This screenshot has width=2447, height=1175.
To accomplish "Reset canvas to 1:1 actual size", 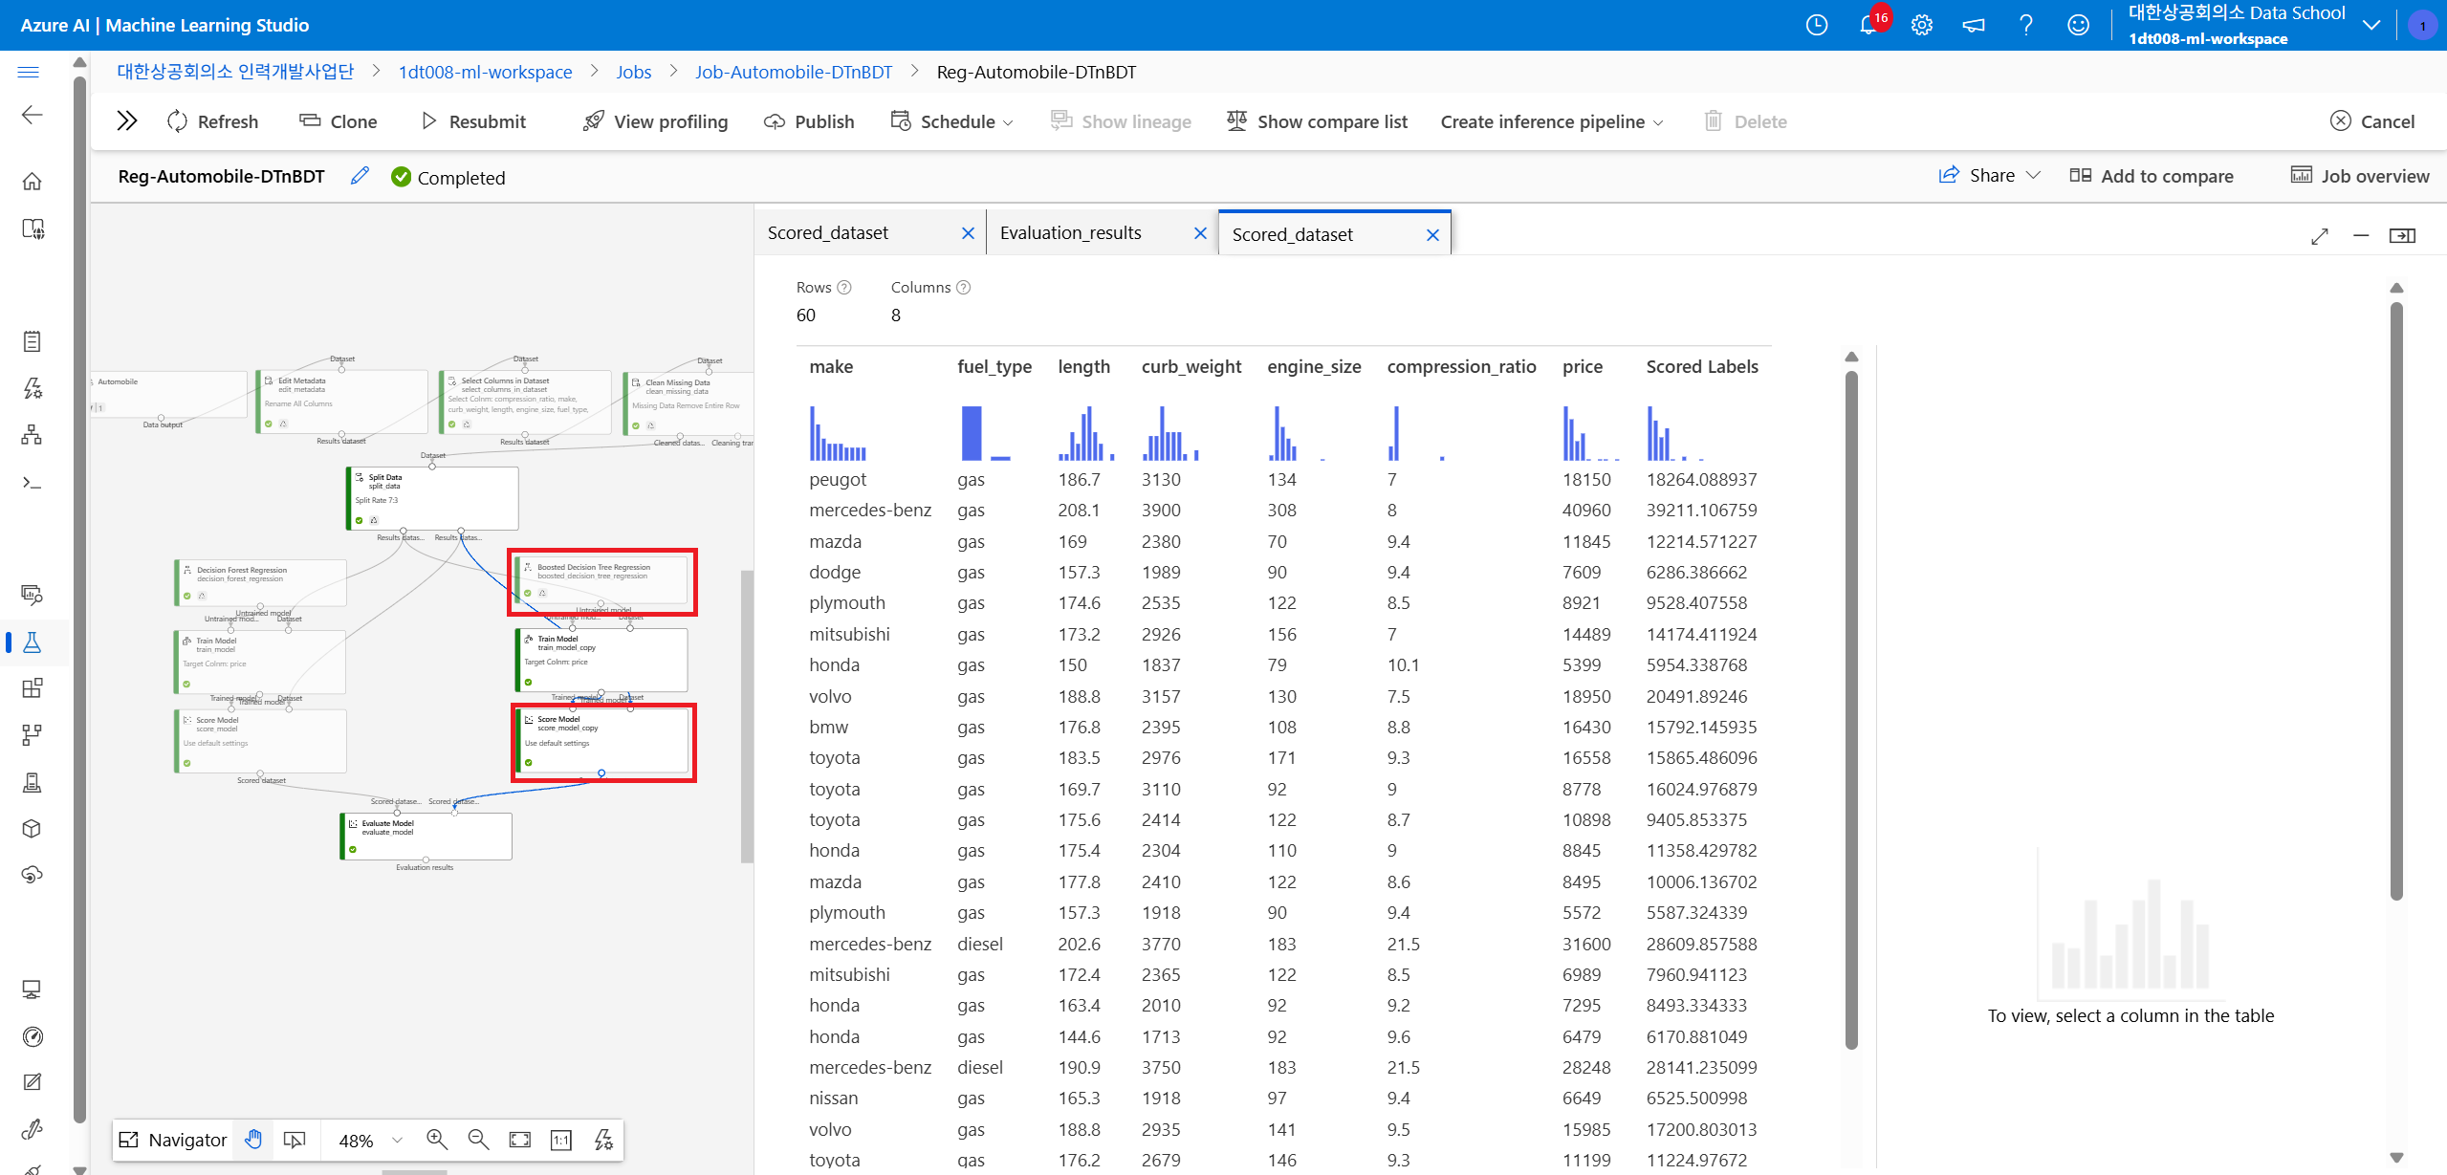I will coord(561,1139).
